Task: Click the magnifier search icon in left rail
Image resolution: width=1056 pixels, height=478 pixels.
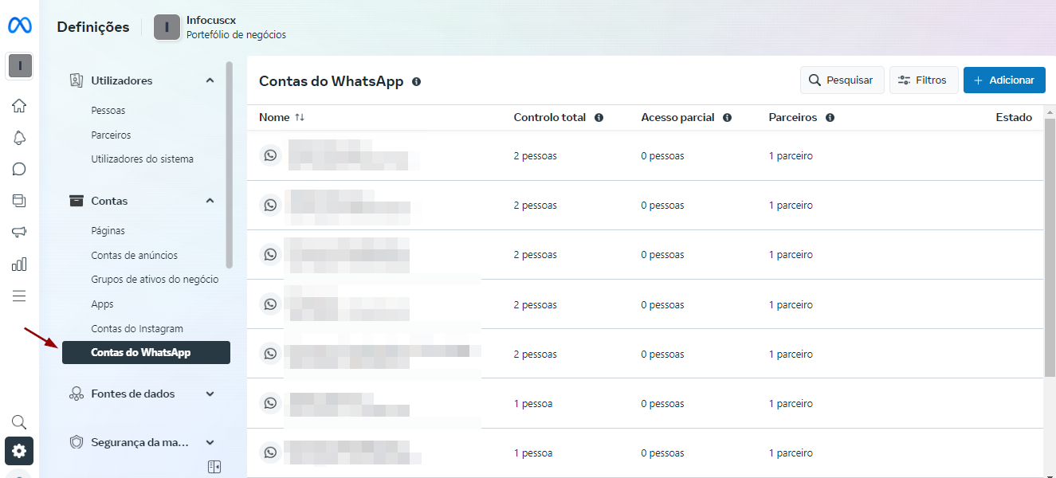Action: coord(19,422)
